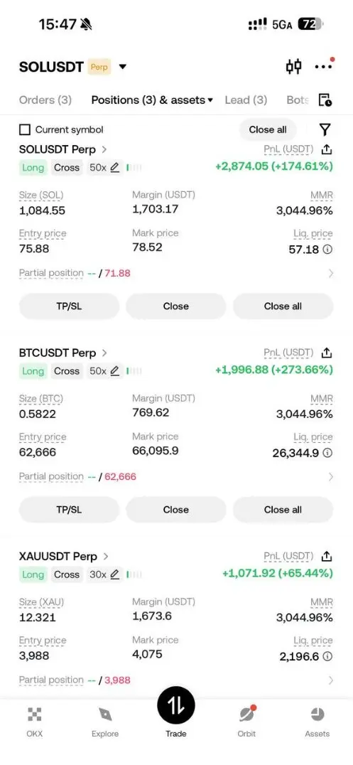This screenshot has height=765, width=353.
Task: Enable the Current symbol checkbox
Action: [x=24, y=130]
